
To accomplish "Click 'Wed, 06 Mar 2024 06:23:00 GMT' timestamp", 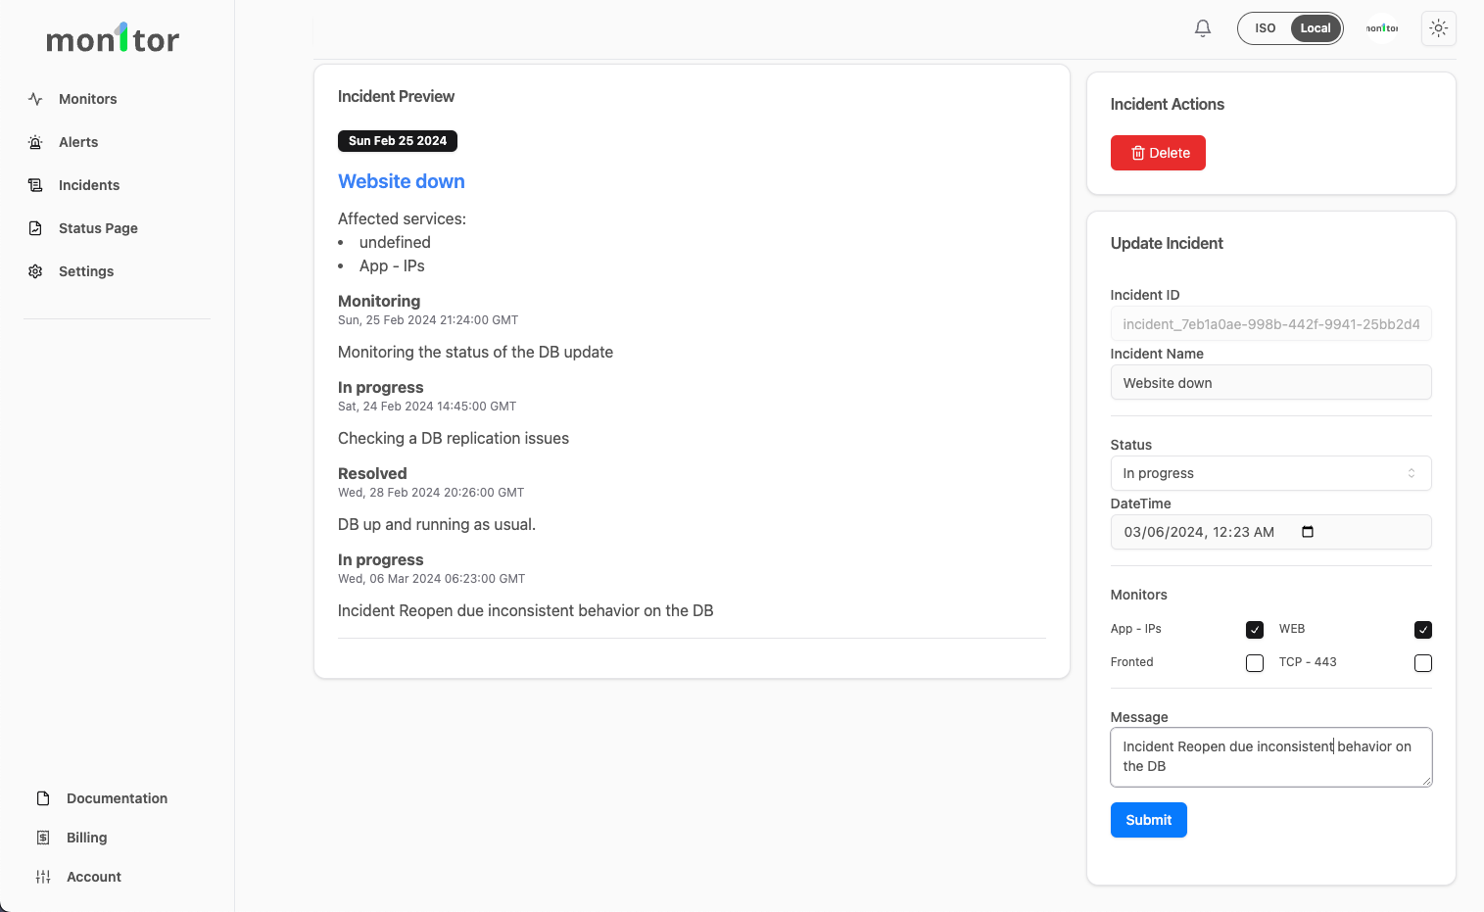I will point(432,579).
